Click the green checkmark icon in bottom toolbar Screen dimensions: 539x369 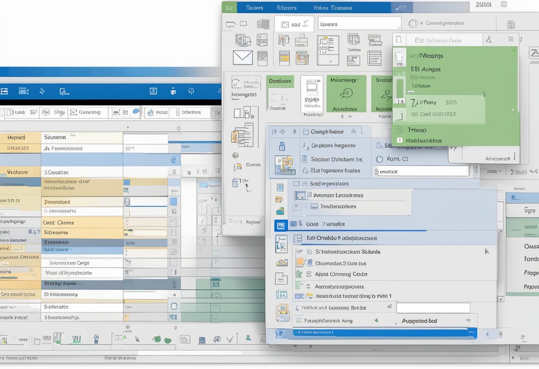point(230,339)
